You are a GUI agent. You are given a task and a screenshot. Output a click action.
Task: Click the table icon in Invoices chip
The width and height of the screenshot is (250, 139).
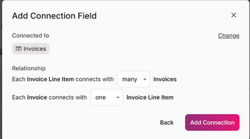click(18, 49)
